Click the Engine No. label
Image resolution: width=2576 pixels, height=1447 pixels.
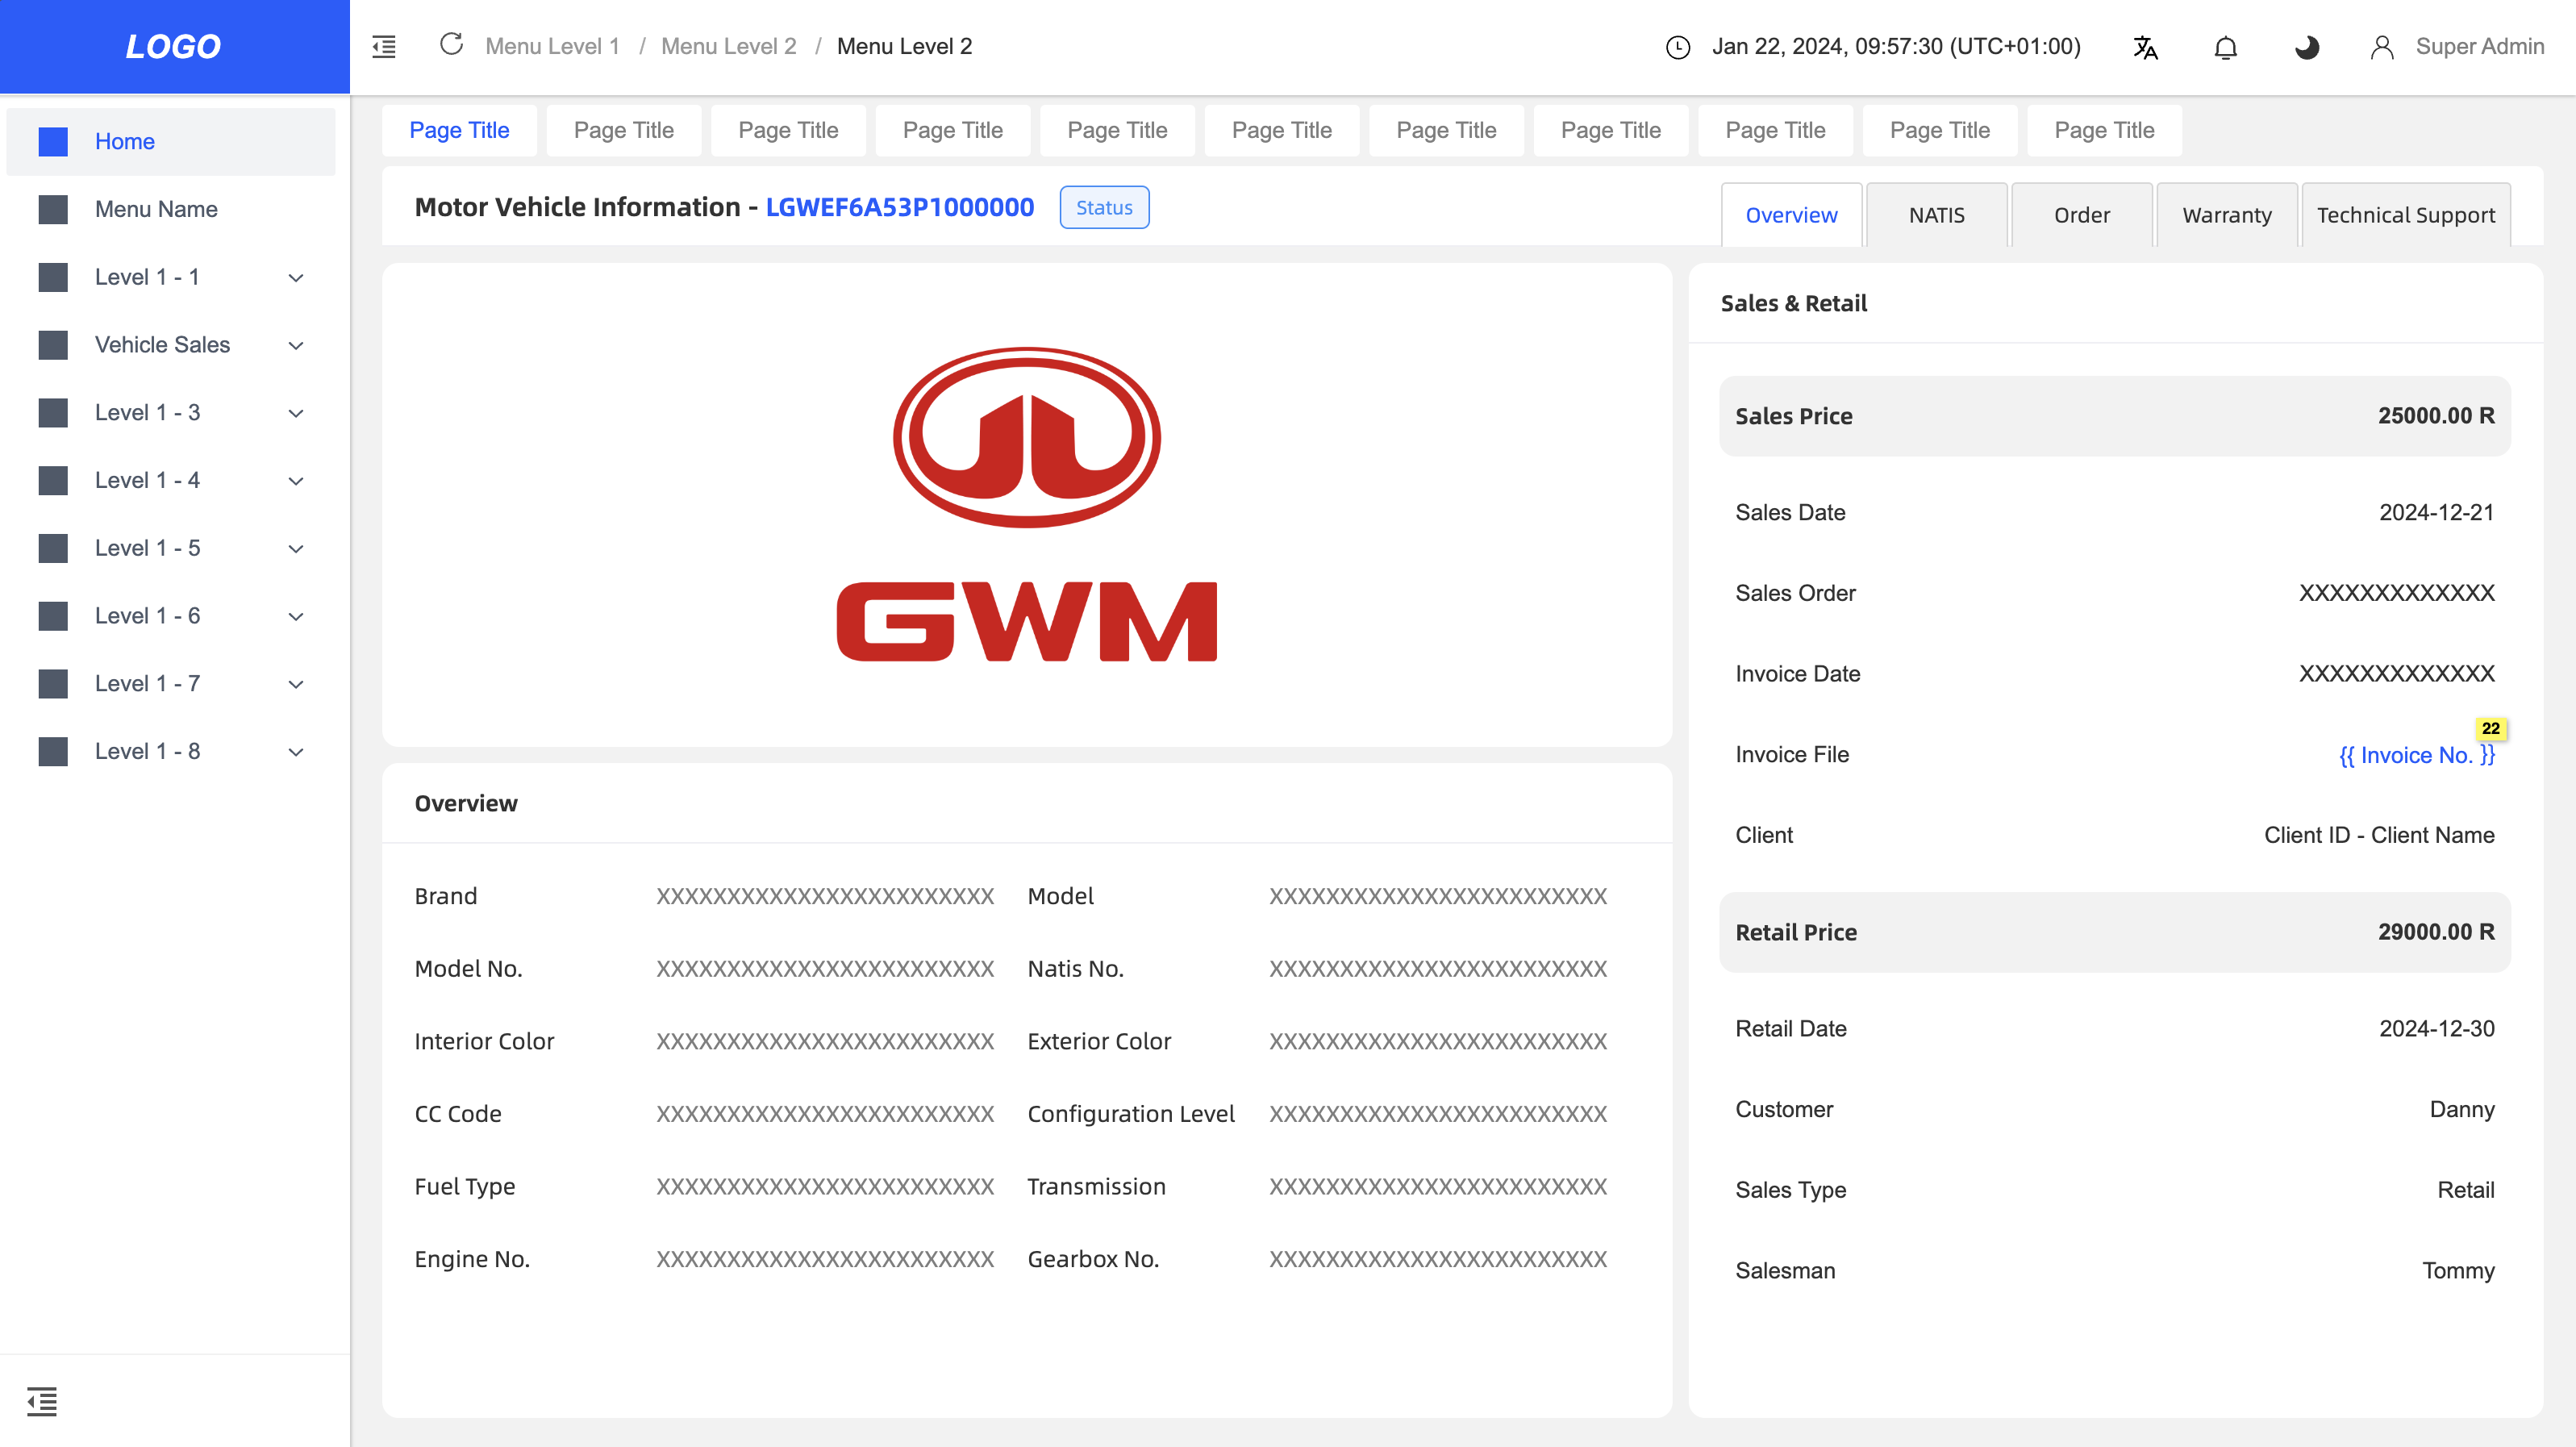pyautogui.click(x=472, y=1259)
